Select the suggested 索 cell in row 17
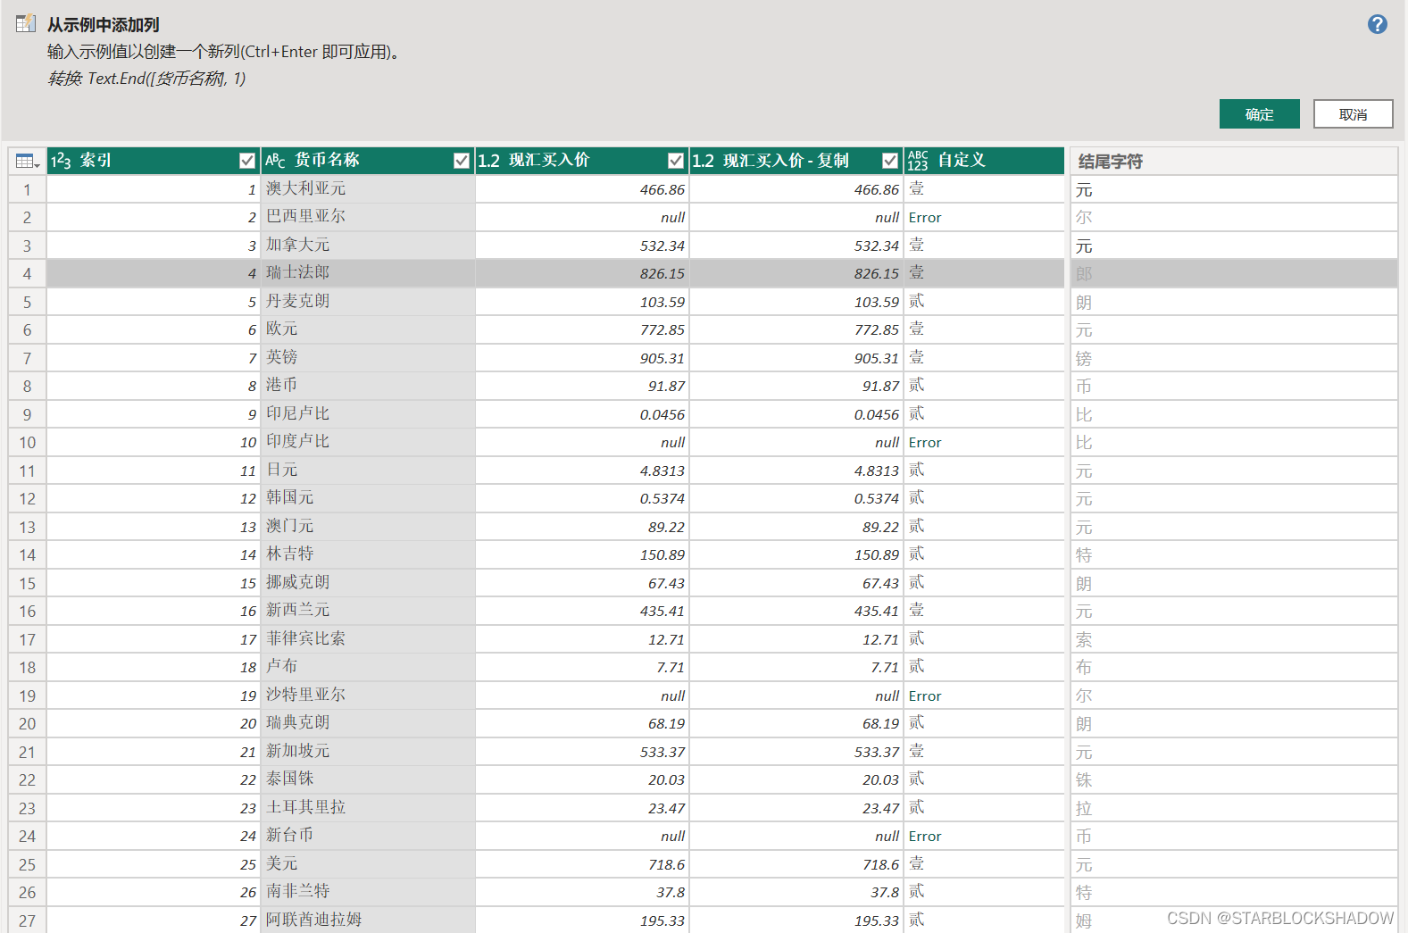The height and width of the screenshot is (933, 1408). click(1234, 639)
